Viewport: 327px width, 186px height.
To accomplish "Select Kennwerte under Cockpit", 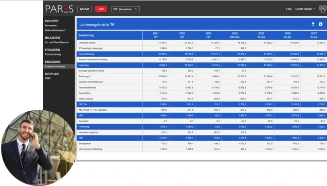I will pyautogui.click(x=51, y=25).
